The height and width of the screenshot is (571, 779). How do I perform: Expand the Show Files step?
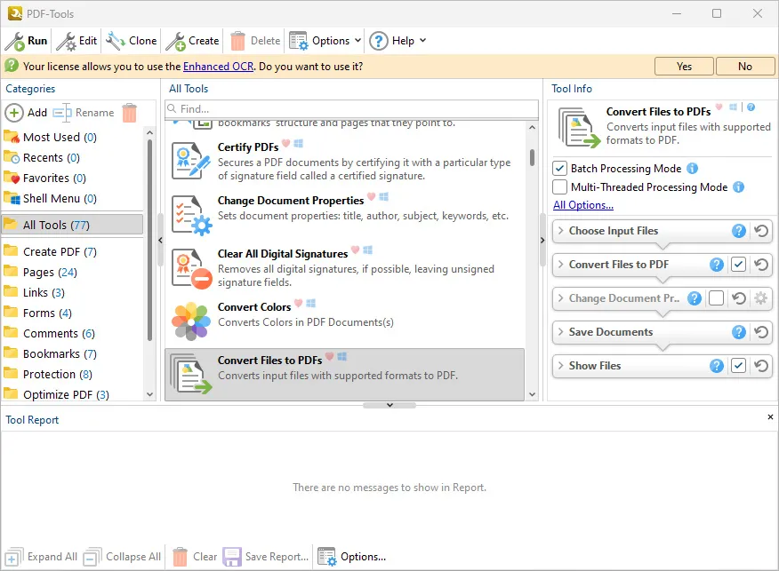click(x=560, y=366)
